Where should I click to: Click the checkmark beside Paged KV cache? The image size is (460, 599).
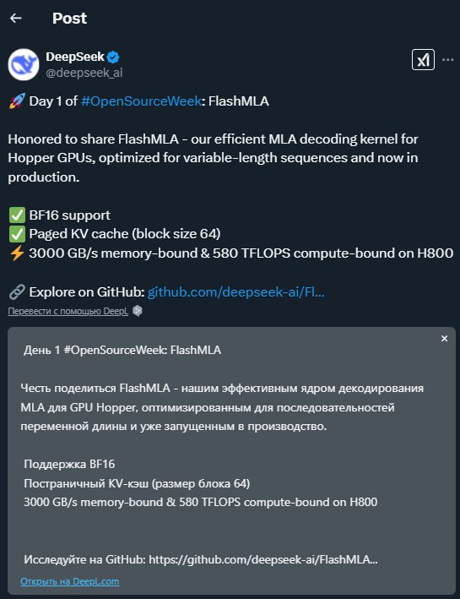click(17, 234)
